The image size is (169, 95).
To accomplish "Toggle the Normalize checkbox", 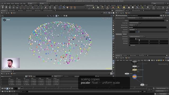I will tap(129, 45).
